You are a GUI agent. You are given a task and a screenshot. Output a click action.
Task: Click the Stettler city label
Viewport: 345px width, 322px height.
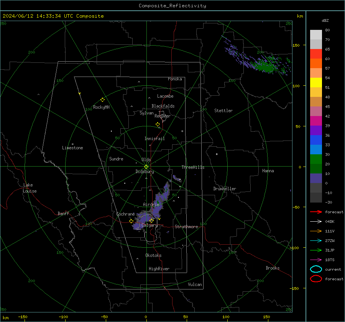(x=223, y=111)
